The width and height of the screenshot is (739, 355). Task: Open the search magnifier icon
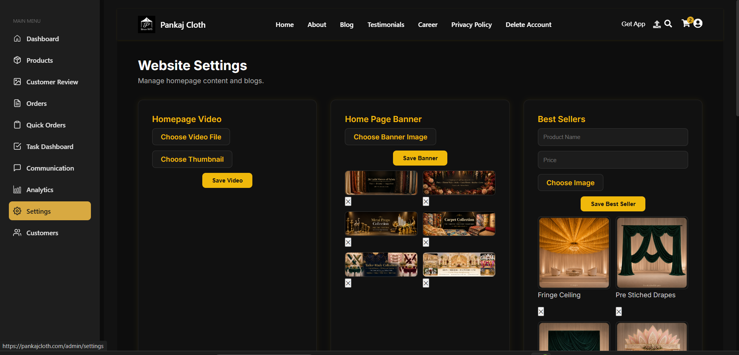(x=668, y=24)
